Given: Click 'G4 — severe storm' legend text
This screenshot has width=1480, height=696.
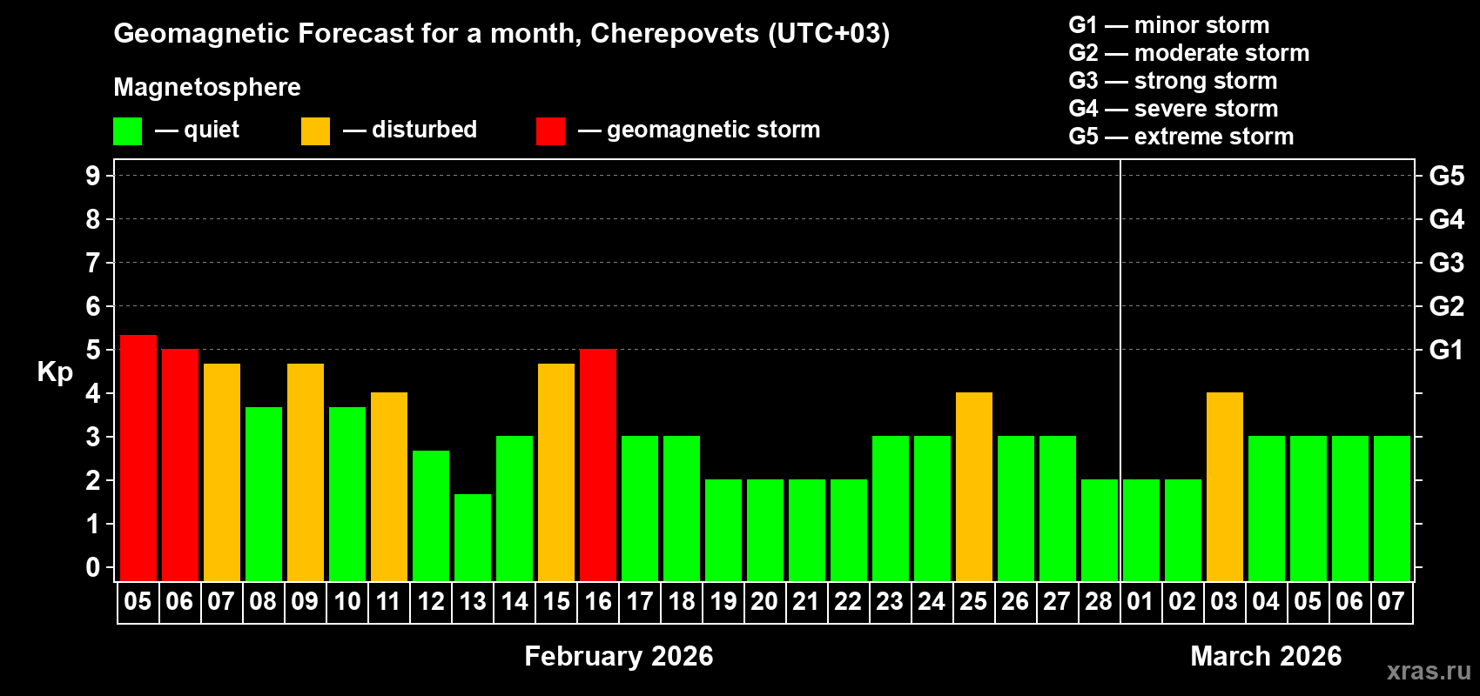Looking at the screenshot, I should tap(1174, 109).
